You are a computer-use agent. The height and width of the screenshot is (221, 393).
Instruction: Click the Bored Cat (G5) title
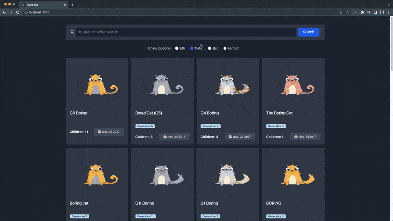point(148,113)
